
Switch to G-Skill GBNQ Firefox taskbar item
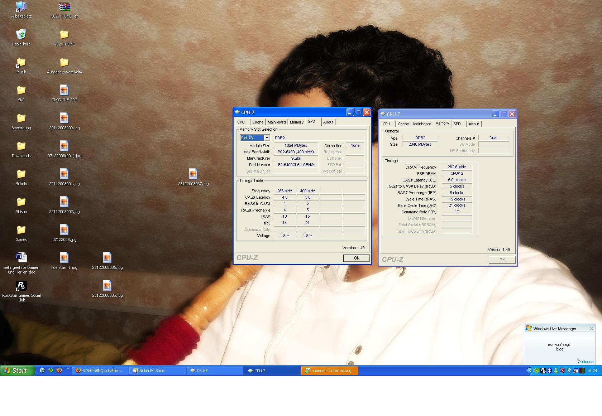pyautogui.click(x=100, y=371)
